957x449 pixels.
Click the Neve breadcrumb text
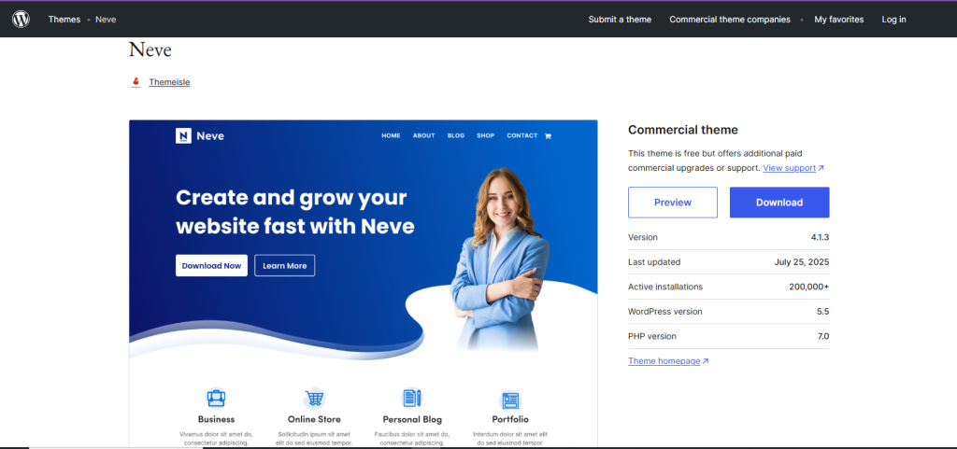[106, 20]
